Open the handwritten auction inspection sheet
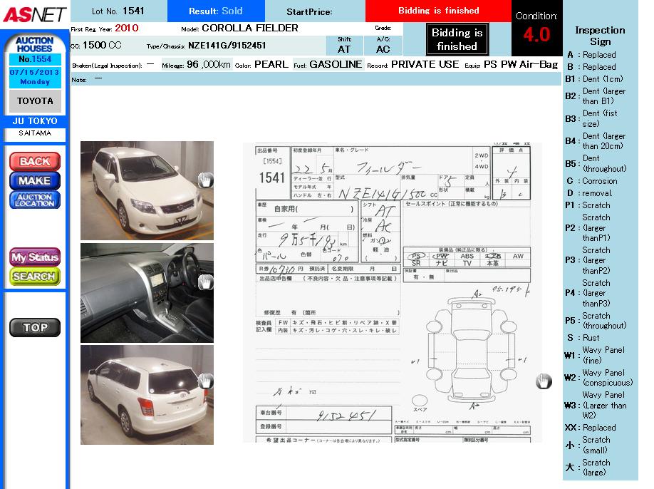 [x=392, y=292]
